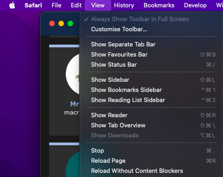Choose Customise Toolbar…
223x177 pixels.
[151, 29]
